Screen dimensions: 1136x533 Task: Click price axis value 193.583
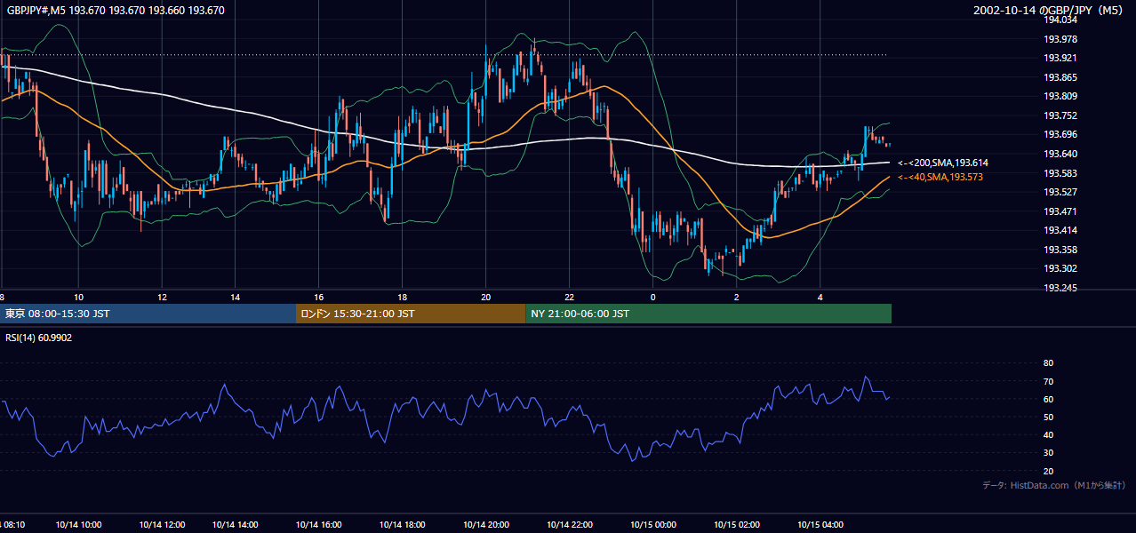point(1060,173)
